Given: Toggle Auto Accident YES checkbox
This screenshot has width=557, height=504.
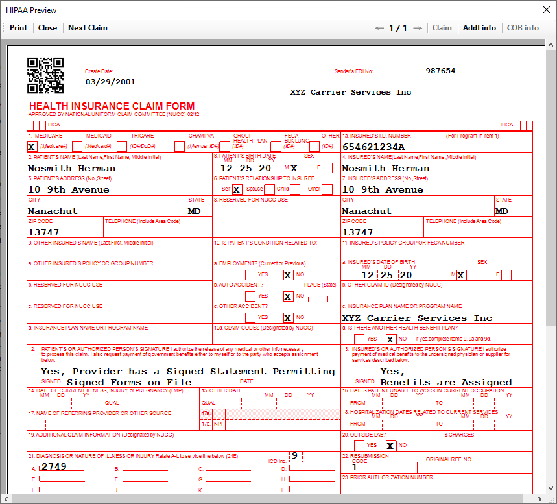Looking at the screenshot, I should tap(250, 296).
